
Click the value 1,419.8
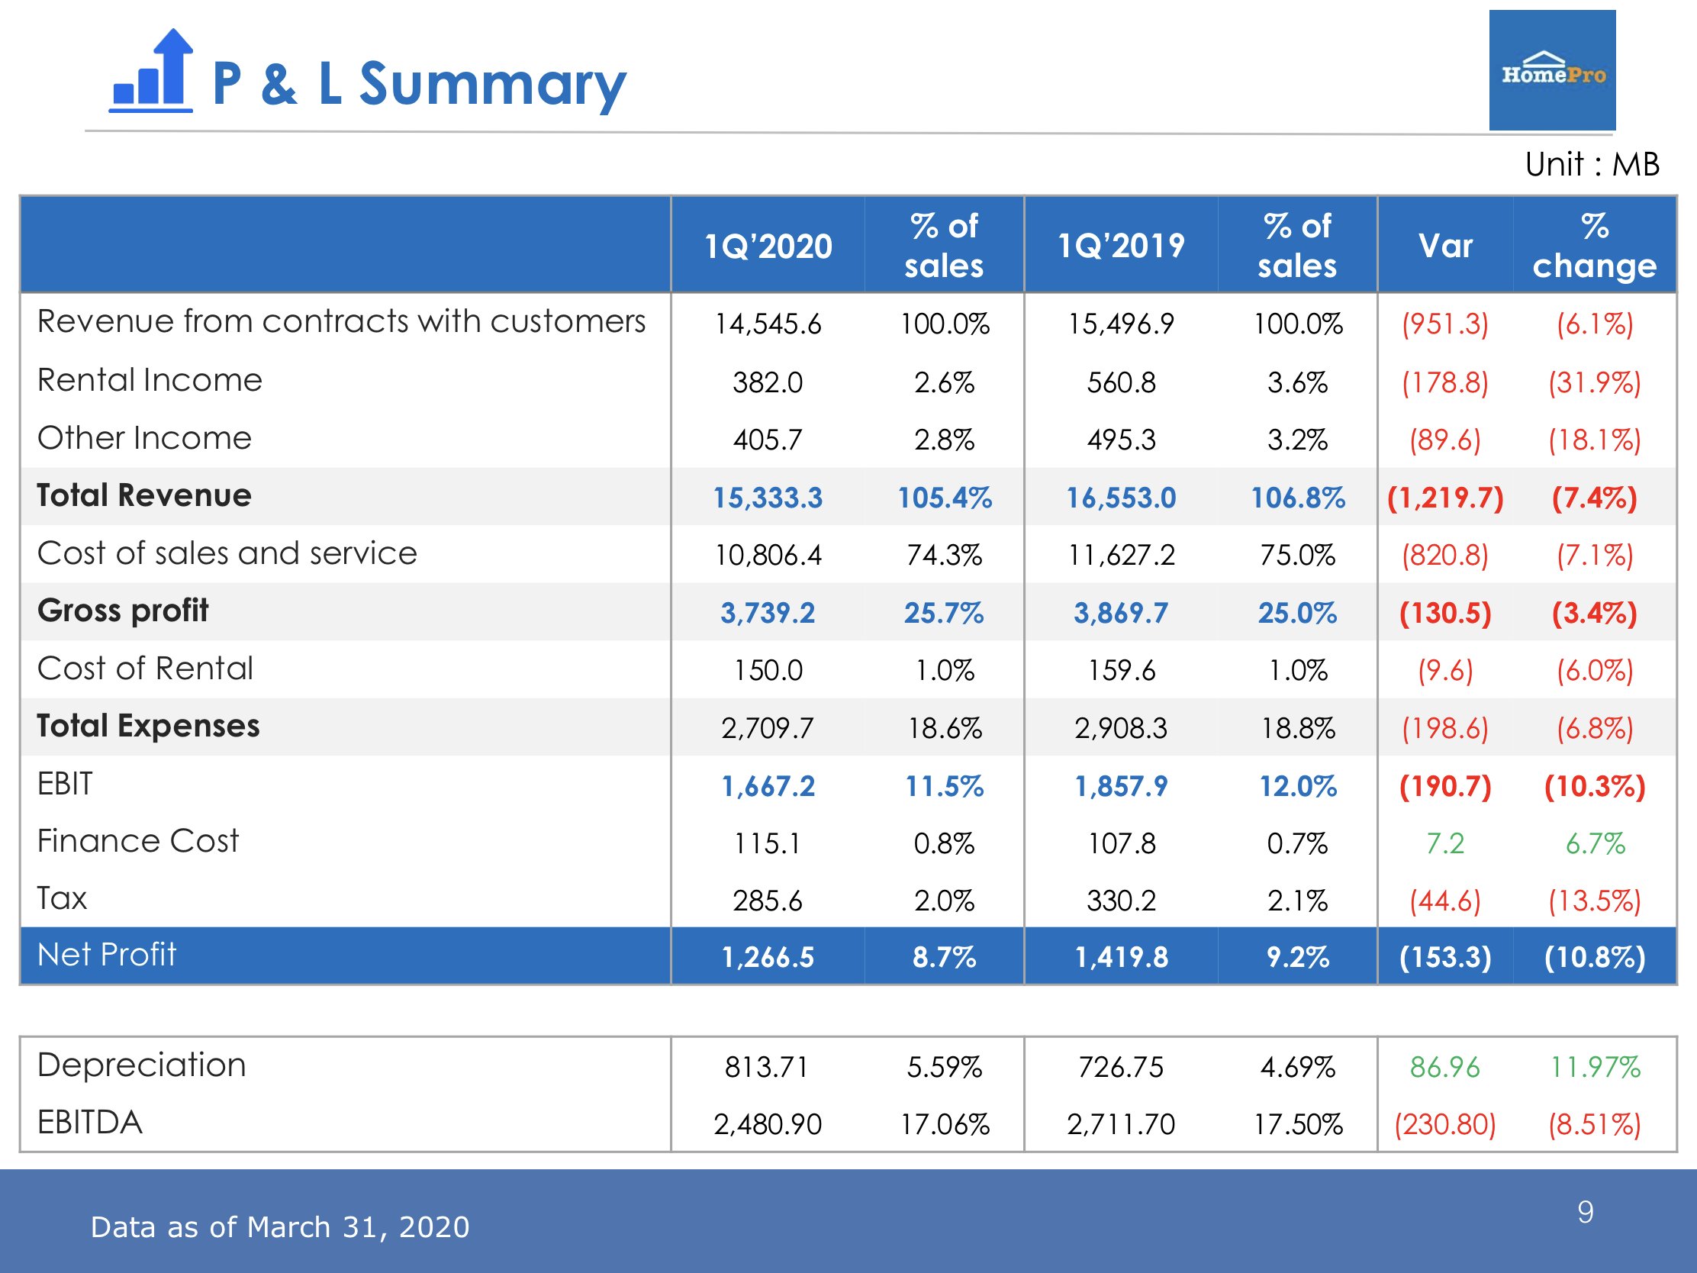point(1121,958)
